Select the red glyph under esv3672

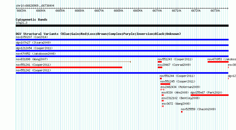coord(163,106)
